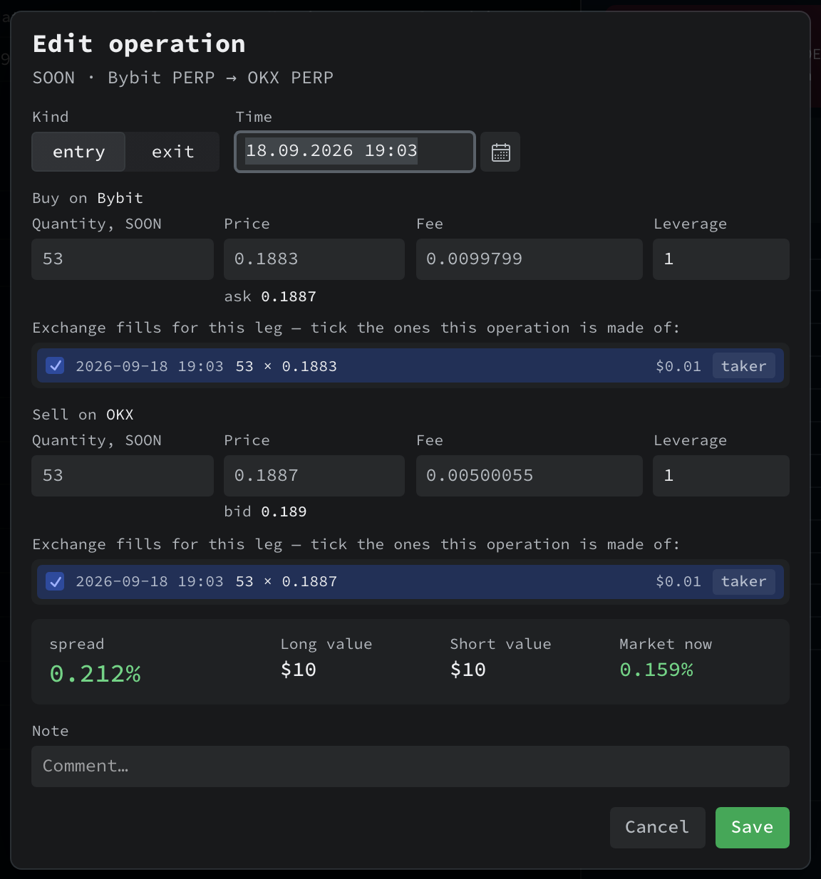The image size is (821, 879).
Task: Untick the Bybit 0.1883 fill checkbox
Action: click(x=55, y=365)
